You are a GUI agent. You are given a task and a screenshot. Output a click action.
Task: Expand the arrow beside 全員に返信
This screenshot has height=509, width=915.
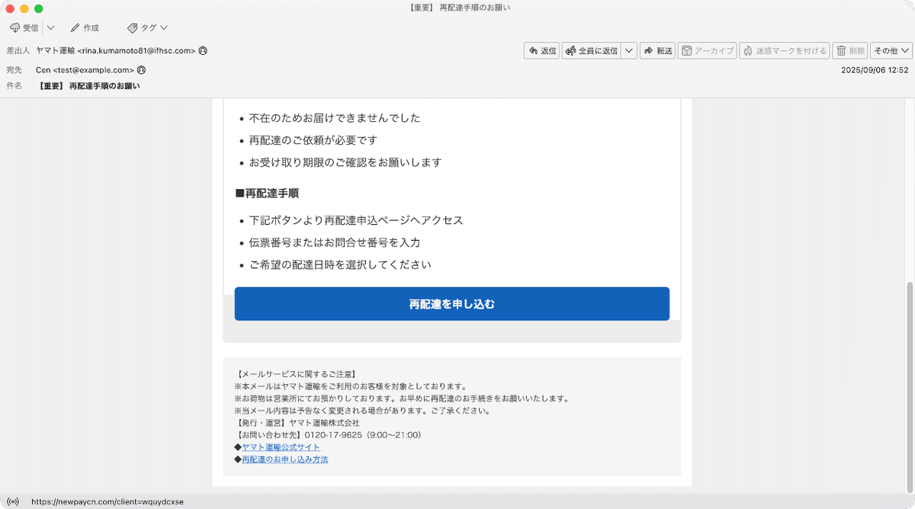629,51
